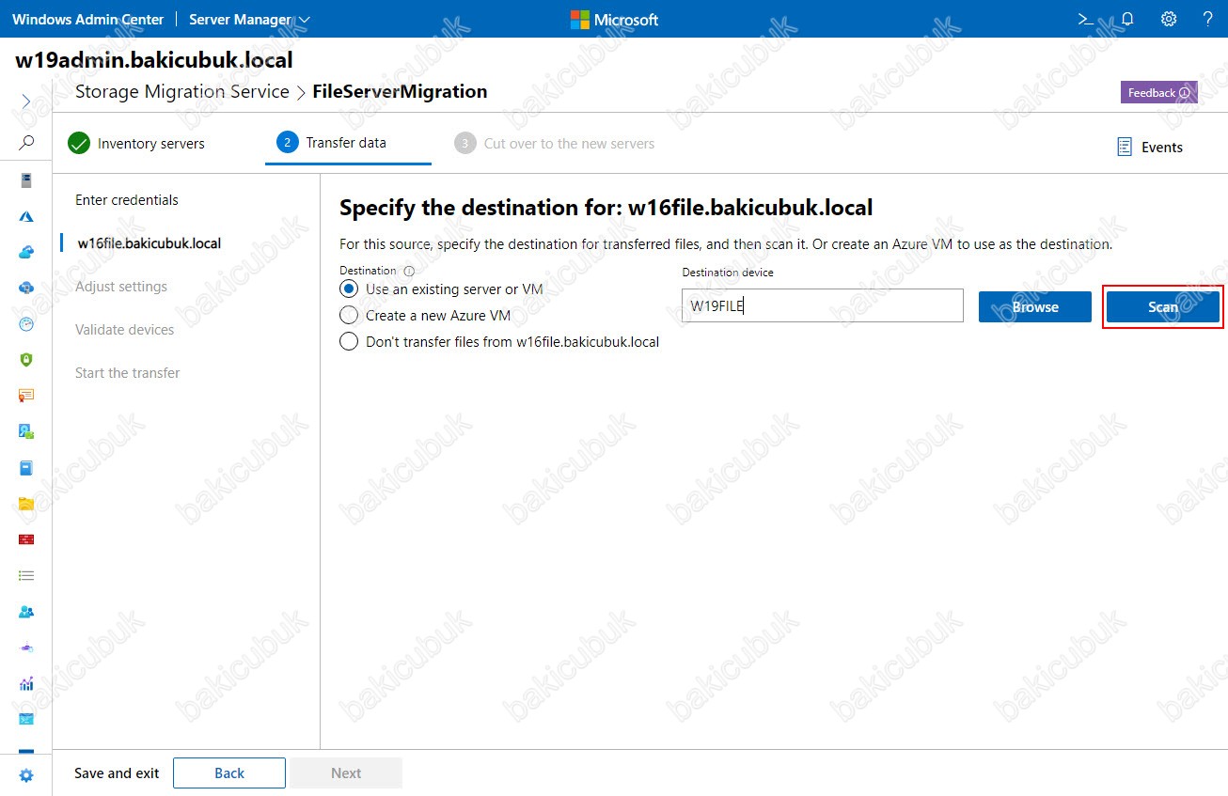Open the Validate devices section
Image resolution: width=1228 pixels, height=796 pixels.
tap(125, 330)
